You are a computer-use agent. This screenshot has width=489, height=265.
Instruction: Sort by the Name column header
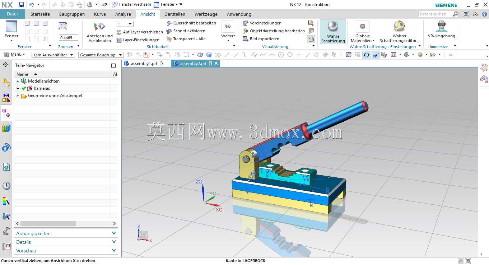coord(62,74)
